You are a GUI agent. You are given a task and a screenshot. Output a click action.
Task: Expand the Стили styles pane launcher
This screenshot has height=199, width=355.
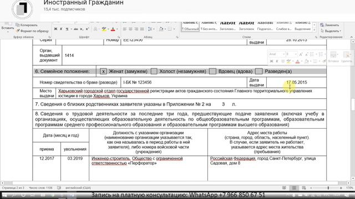(x=316, y=37)
